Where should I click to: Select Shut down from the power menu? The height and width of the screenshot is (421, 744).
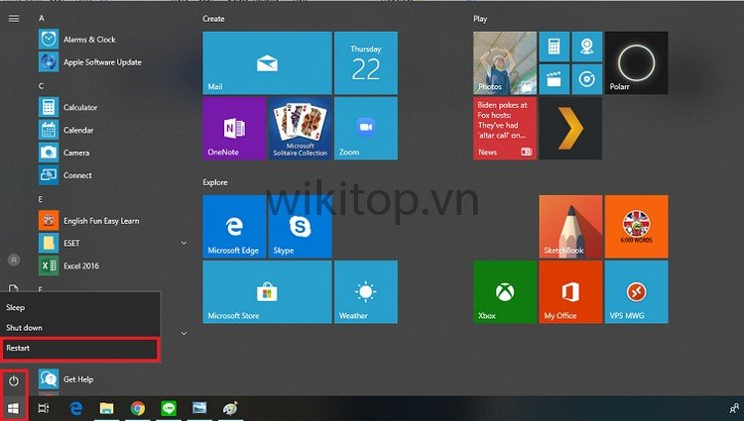click(x=79, y=328)
